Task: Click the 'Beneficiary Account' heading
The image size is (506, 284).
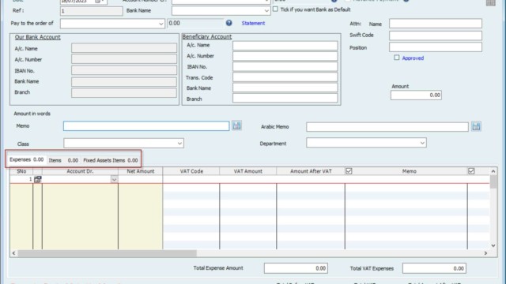Action: (x=207, y=37)
